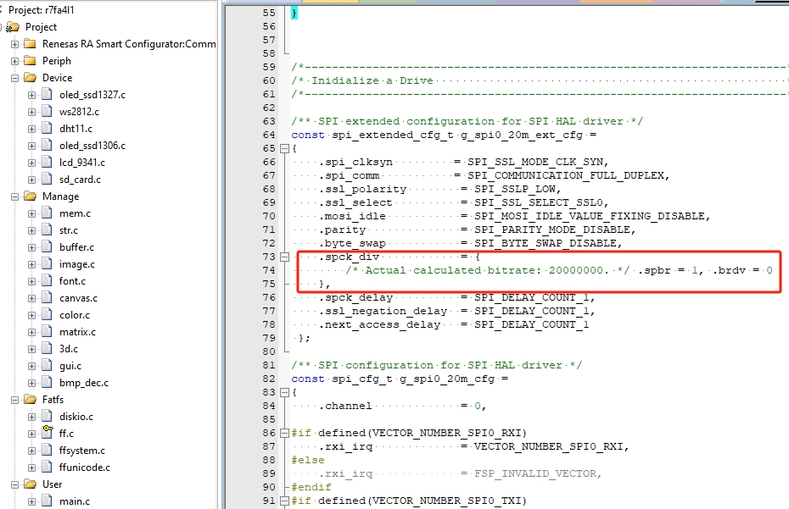The image size is (789, 509).
Task: Click line number 80 in the gutter
Action: 269,351
